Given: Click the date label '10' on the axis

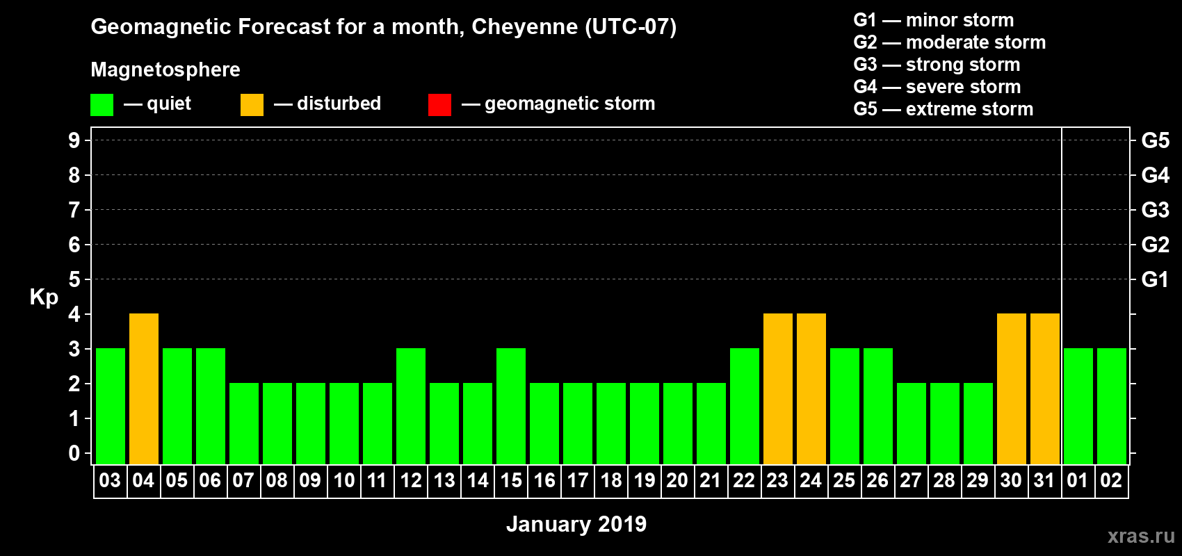Looking at the screenshot, I should coord(343,481).
